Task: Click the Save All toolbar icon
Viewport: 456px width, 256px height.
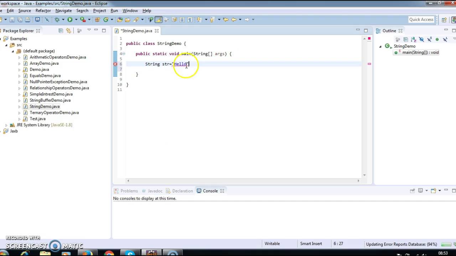Action: point(20,20)
